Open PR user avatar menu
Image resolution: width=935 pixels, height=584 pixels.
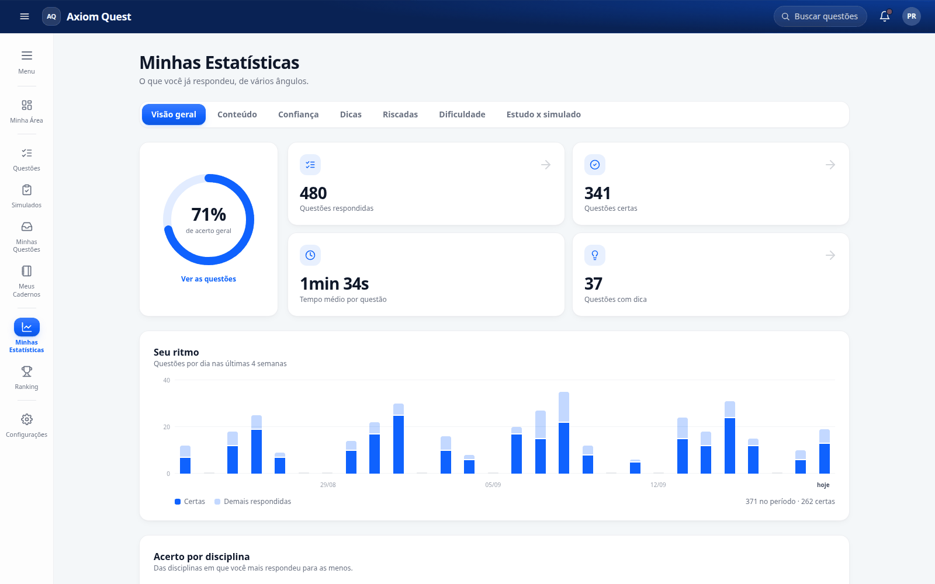tap(912, 16)
